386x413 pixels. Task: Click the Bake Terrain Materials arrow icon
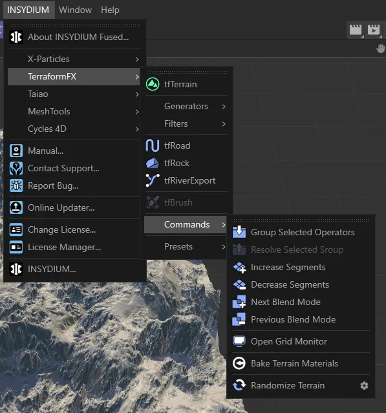click(239, 363)
